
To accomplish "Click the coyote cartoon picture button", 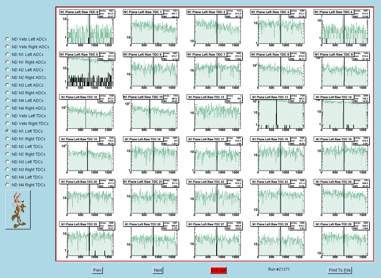I will coord(18,210).
